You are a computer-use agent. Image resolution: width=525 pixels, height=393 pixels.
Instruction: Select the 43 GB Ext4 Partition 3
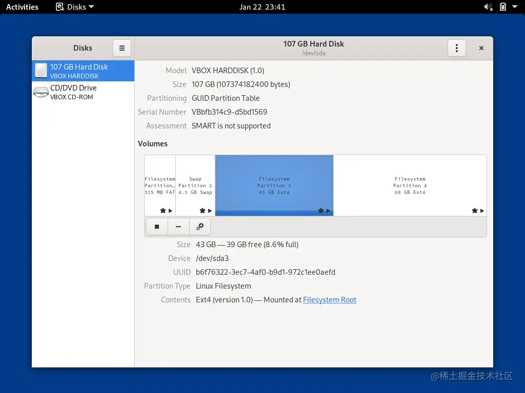coord(274,185)
